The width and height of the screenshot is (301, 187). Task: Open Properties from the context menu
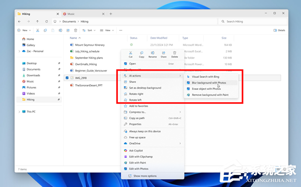click(153, 124)
